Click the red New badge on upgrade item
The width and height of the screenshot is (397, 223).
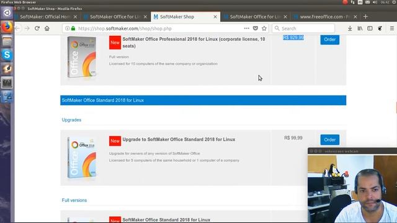pyautogui.click(x=115, y=141)
